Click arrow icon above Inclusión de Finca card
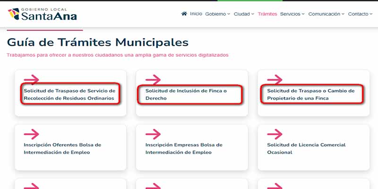This screenshot has width=378, height=189. (x=153, y=79)
